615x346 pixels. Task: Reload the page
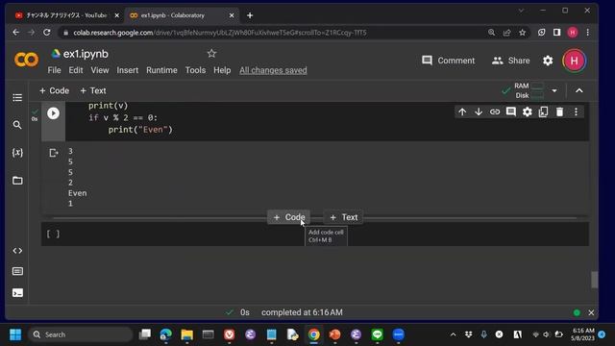pos(47,33)
